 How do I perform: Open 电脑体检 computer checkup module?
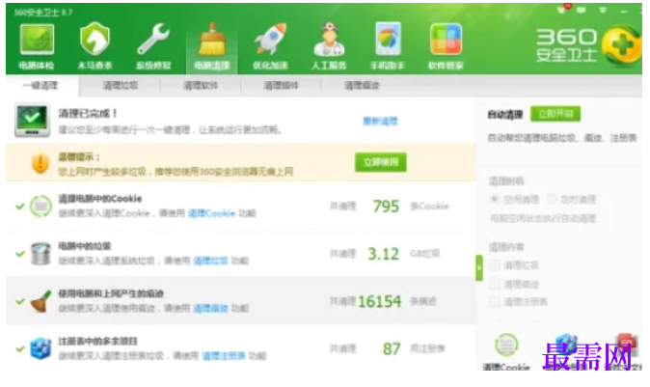[x=37, y=45]
